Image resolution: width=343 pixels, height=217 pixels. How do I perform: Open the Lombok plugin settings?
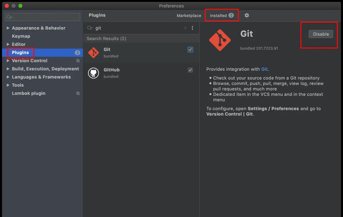pos(29,93)
